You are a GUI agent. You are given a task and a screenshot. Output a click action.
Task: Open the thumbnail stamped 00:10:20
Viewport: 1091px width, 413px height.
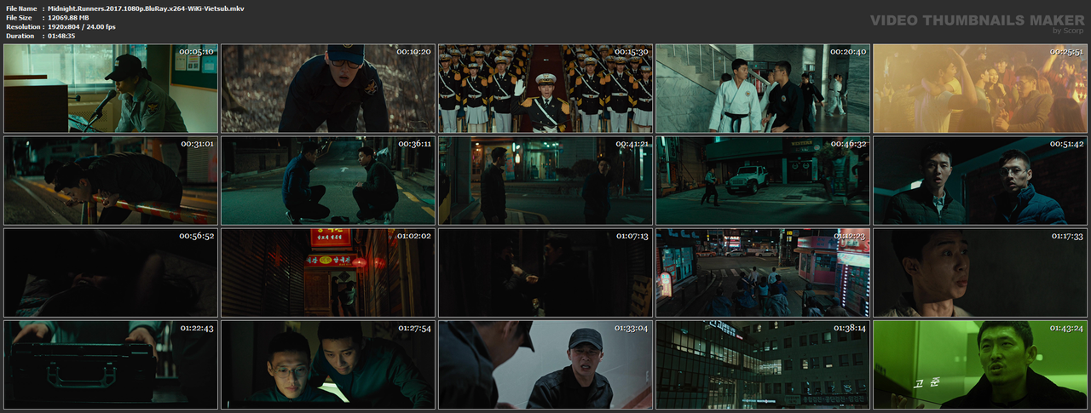pyautogui.click(x=328, y=89)
